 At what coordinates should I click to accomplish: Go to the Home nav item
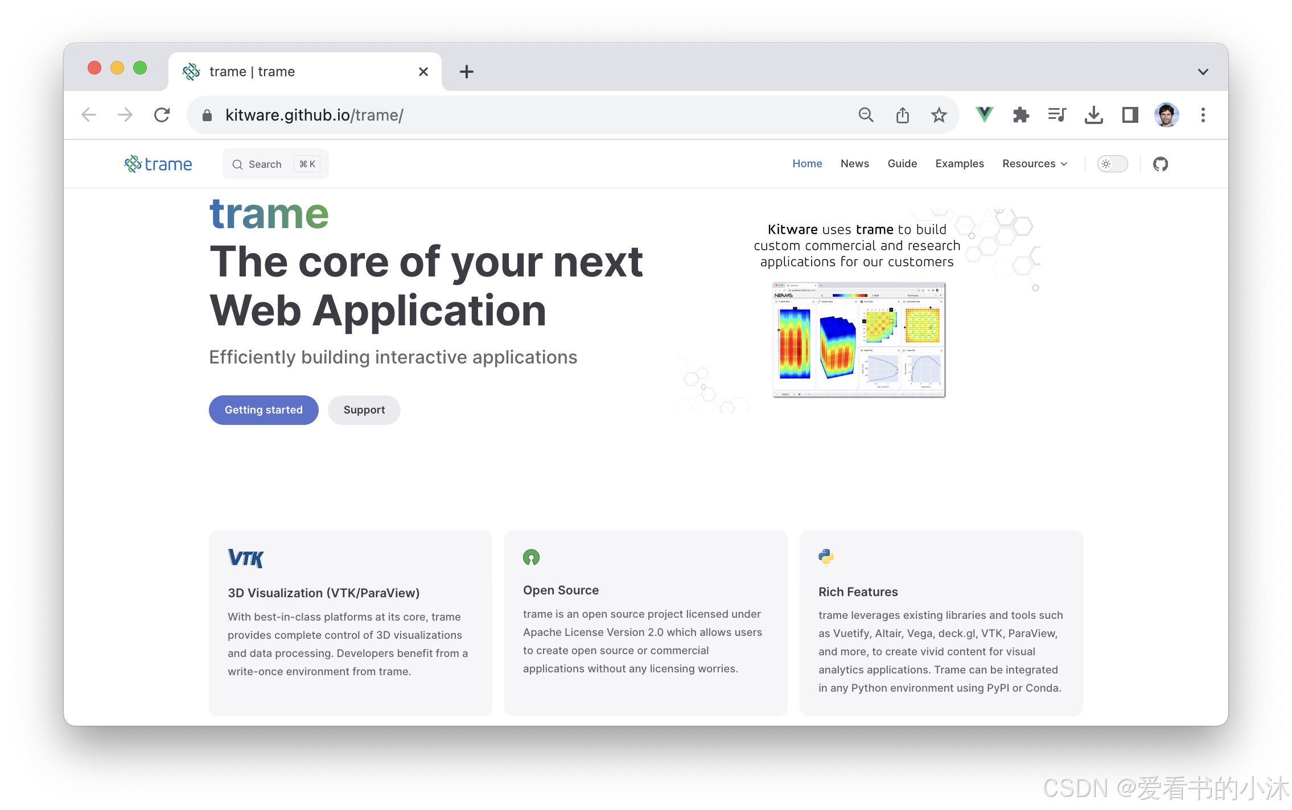(807, 164)
